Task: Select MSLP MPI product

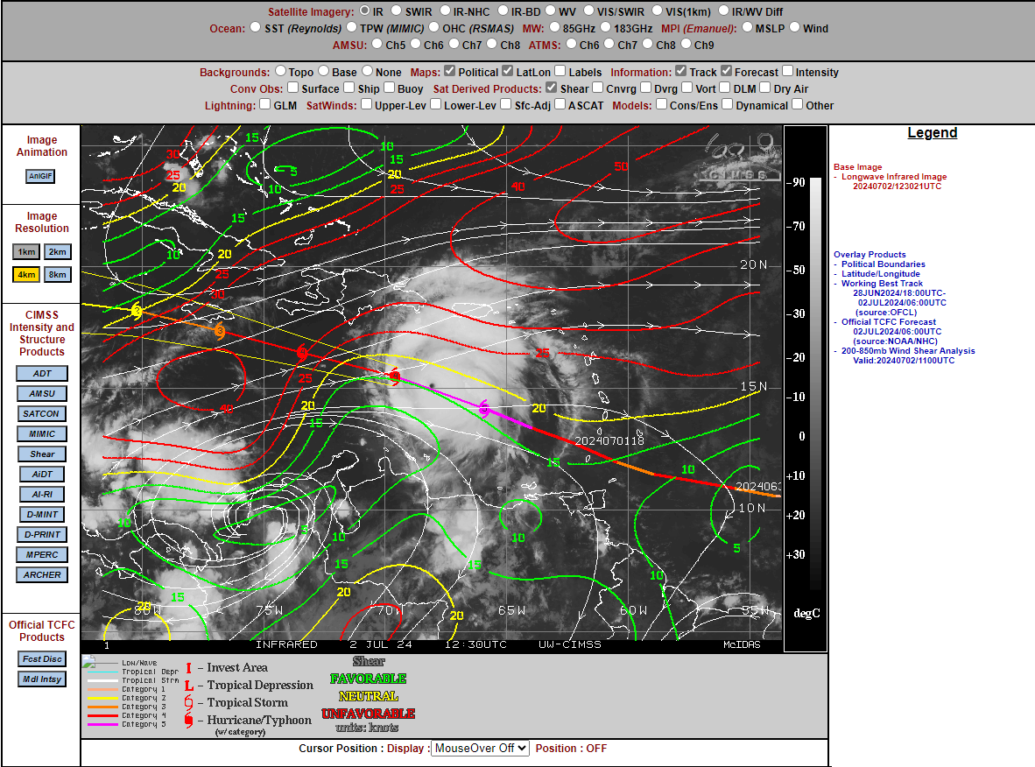Action: point(747,27)
